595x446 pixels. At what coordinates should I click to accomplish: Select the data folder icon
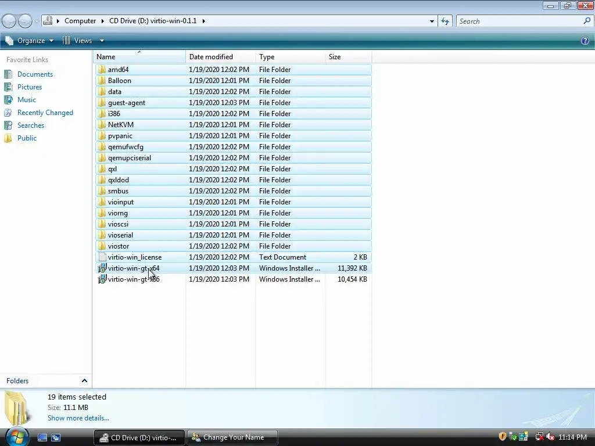102,91
